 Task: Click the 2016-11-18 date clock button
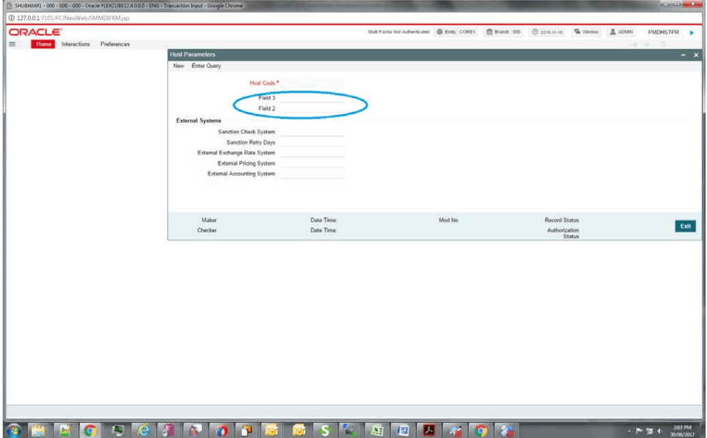[x=547, y=32]
